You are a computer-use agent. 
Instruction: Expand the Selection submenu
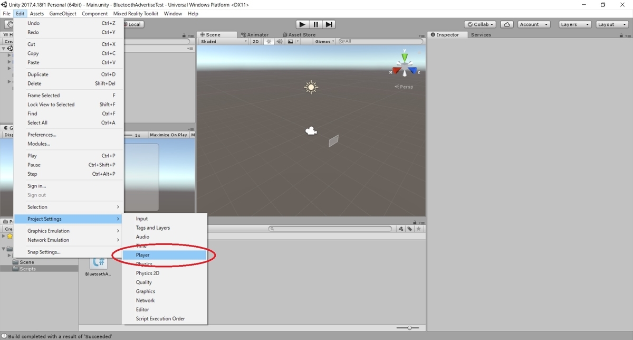click(69, 207)
